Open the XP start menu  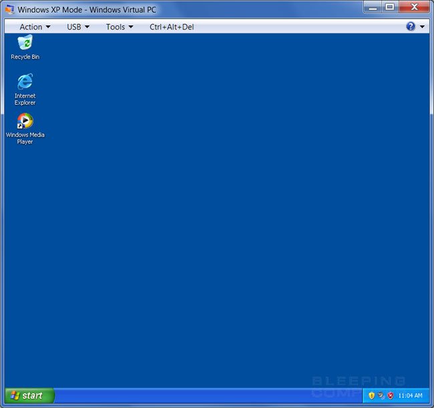pyautogui.click(x=29, y=395)
